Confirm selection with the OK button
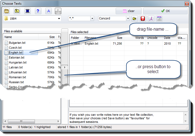Viewport: 195px width, 136px height. (x=165, y=11)
